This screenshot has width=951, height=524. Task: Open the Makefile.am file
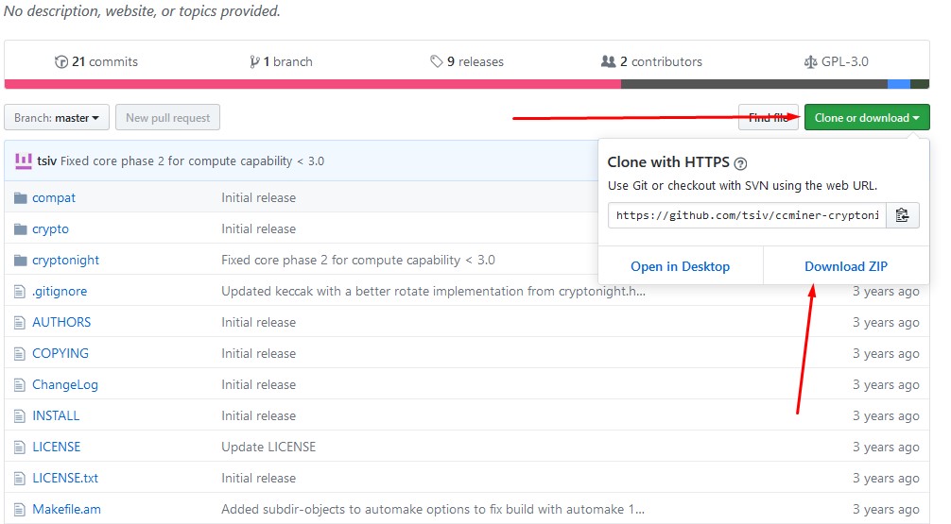67,510
